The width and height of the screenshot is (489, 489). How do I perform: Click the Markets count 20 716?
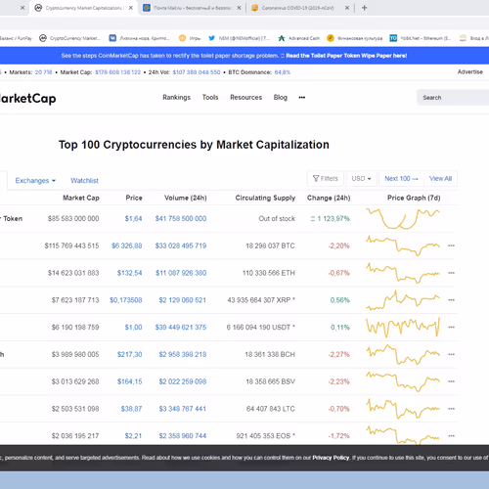coord(43,72)
